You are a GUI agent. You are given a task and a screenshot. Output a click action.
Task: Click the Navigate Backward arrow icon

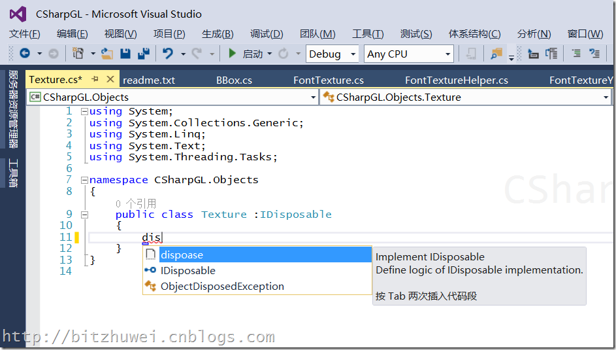point(25,53)
